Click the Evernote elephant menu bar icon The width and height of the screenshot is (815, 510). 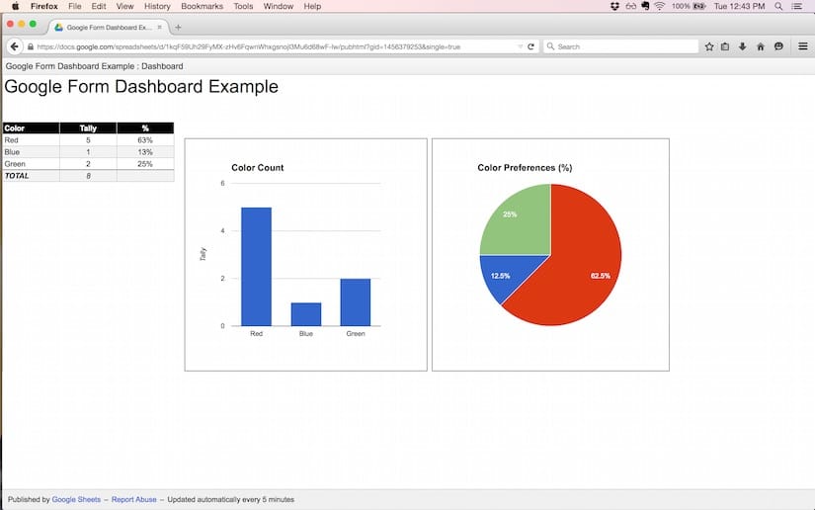(x=645, y=6)
